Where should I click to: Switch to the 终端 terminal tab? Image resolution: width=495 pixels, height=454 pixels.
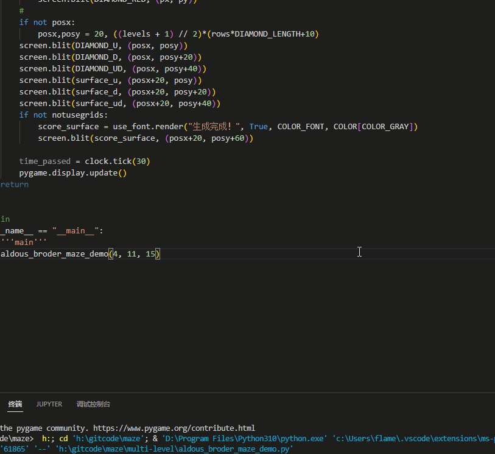click(15, 404)
